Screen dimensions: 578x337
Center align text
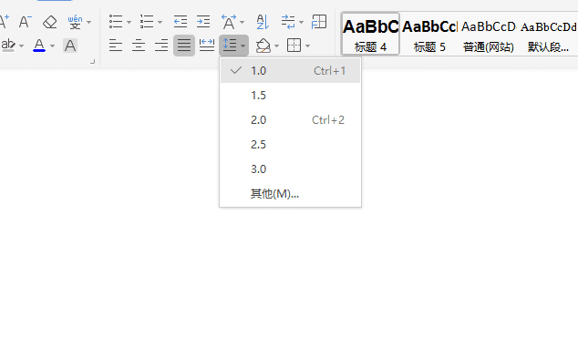click(x=139, y=46)
